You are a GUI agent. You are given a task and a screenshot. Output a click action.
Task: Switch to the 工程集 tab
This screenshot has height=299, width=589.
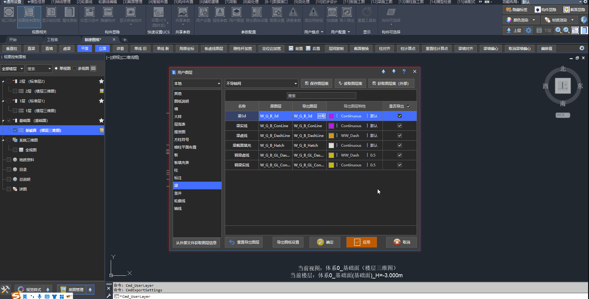52,40
